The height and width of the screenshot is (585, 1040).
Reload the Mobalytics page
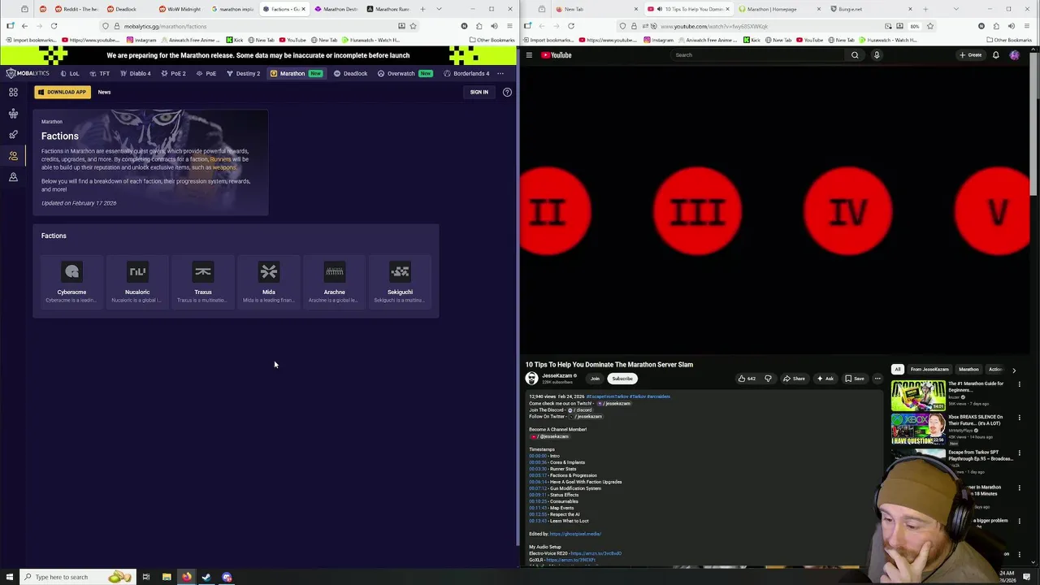click(x=54, y=26)
